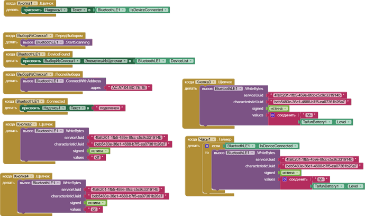Screen dimensions: 365x216
Task: Open TaifunBattery1 dropdown in Часы1 block
Action: (328, 186)
